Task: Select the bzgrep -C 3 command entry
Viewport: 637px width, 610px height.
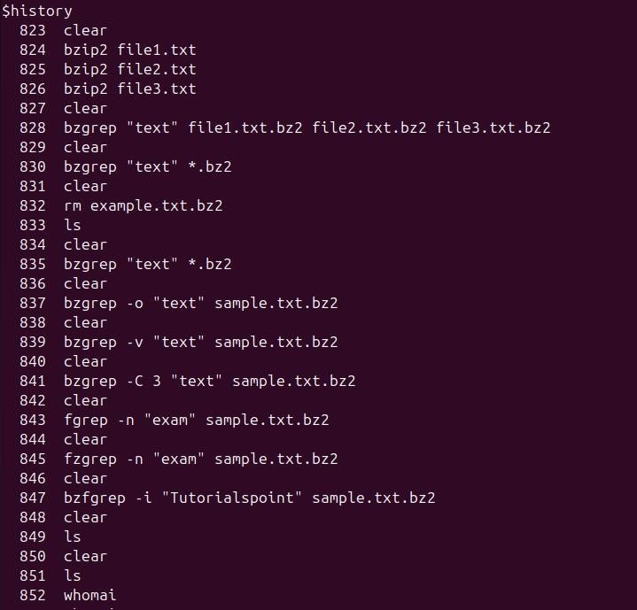Action: click(209, 381)
